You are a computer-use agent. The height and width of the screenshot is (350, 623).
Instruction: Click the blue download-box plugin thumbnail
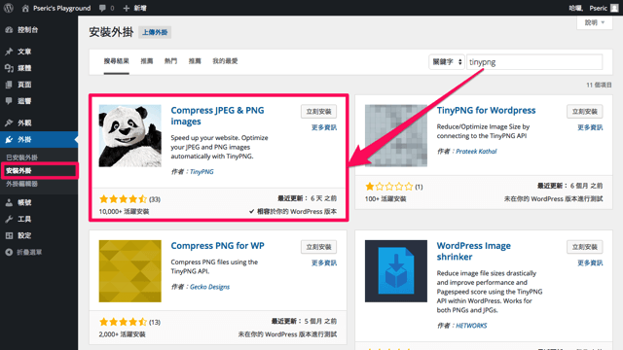coord(396,271)
